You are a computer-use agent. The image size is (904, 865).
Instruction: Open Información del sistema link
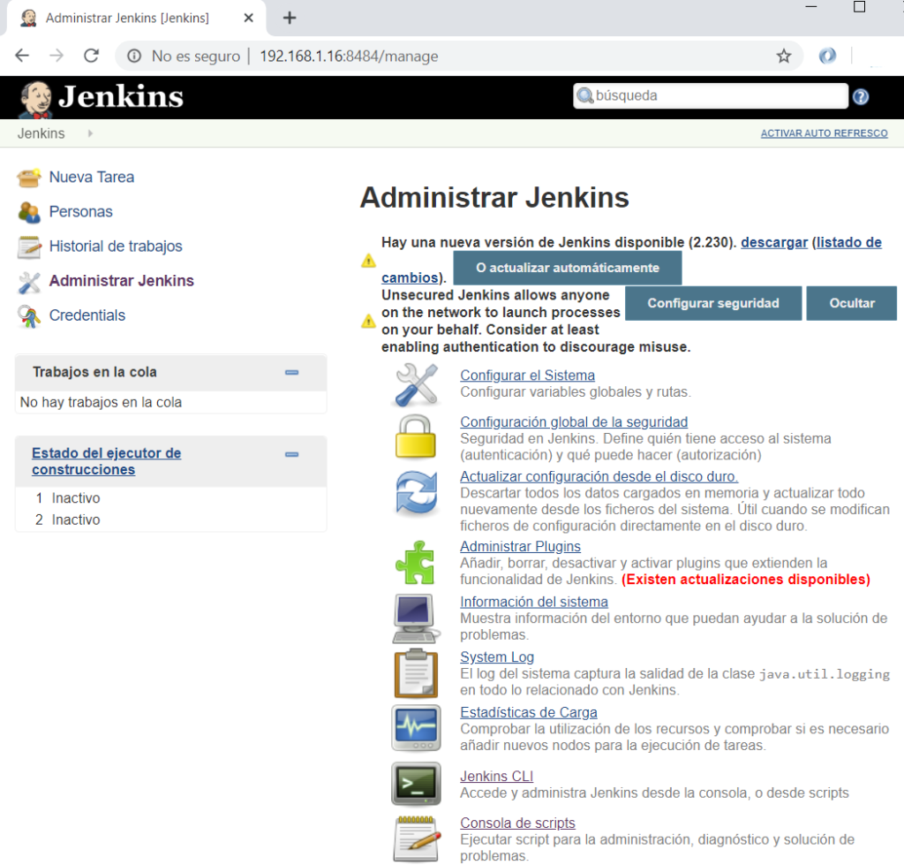pyautogui.click(x=534, y=602)
